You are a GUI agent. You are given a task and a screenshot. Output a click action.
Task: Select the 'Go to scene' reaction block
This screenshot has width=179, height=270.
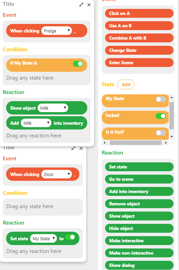click(139, 179)
